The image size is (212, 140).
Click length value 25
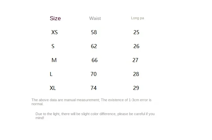click(x=136, y=32)
